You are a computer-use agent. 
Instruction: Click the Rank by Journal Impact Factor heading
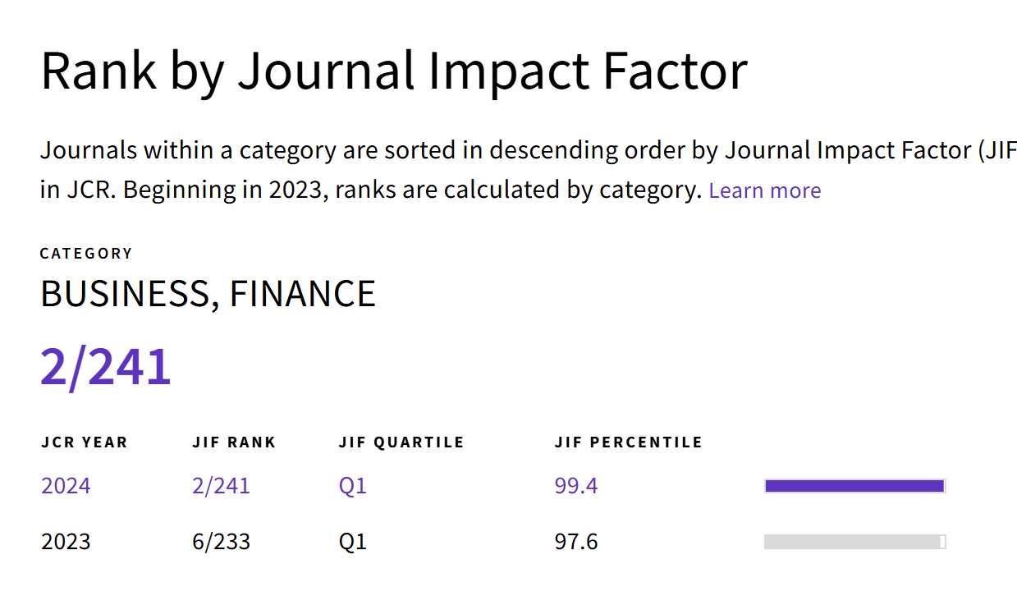click(x=394, y=71)
